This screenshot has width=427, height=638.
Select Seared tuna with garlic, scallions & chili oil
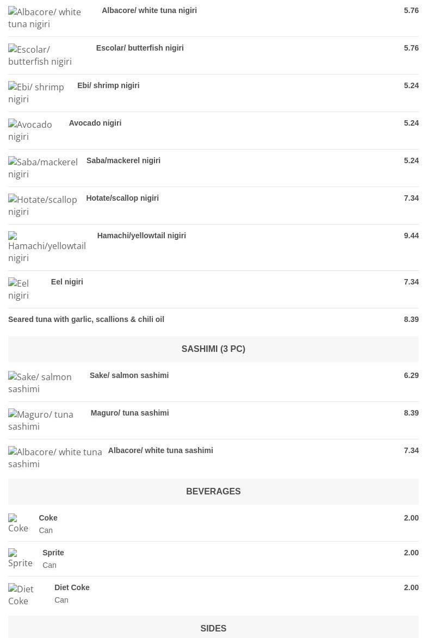tap(86, 319)
